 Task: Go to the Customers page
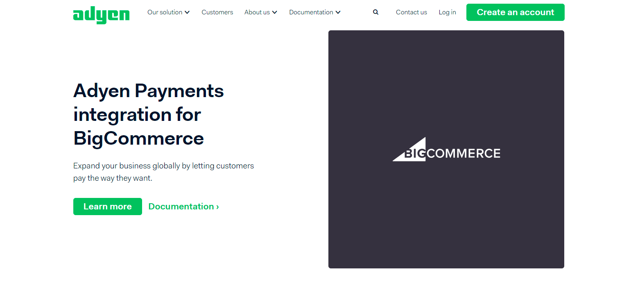[x=217, y=12]
